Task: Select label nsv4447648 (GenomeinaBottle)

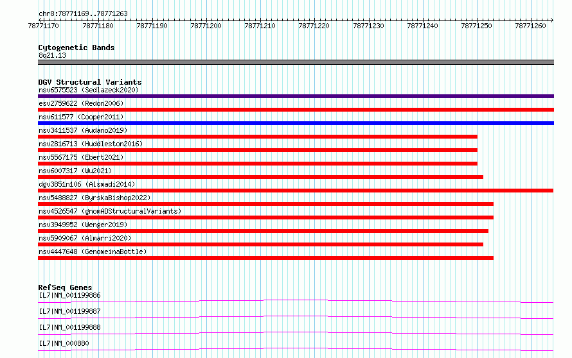Action: [x=93, y=251]
